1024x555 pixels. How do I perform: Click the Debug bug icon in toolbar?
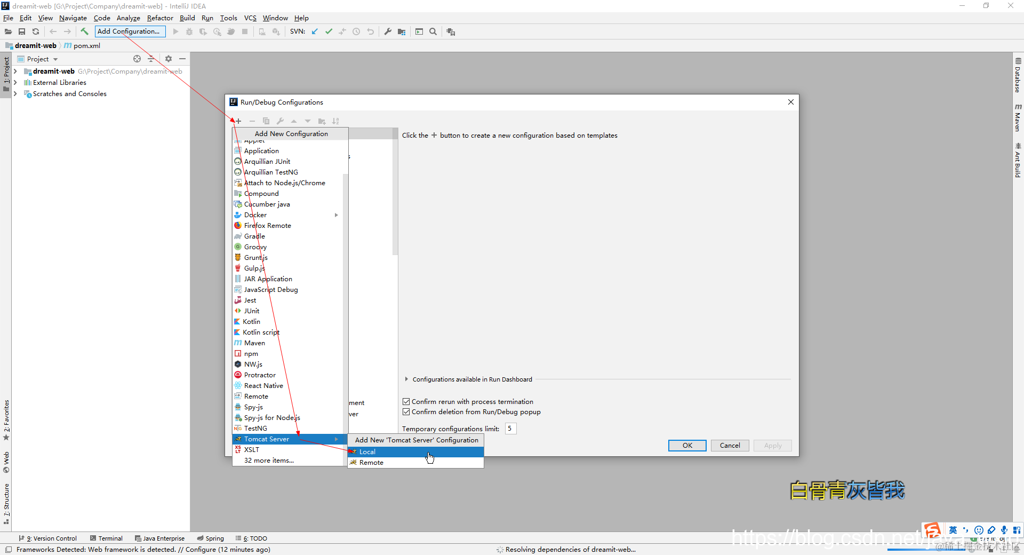[189, 31]
